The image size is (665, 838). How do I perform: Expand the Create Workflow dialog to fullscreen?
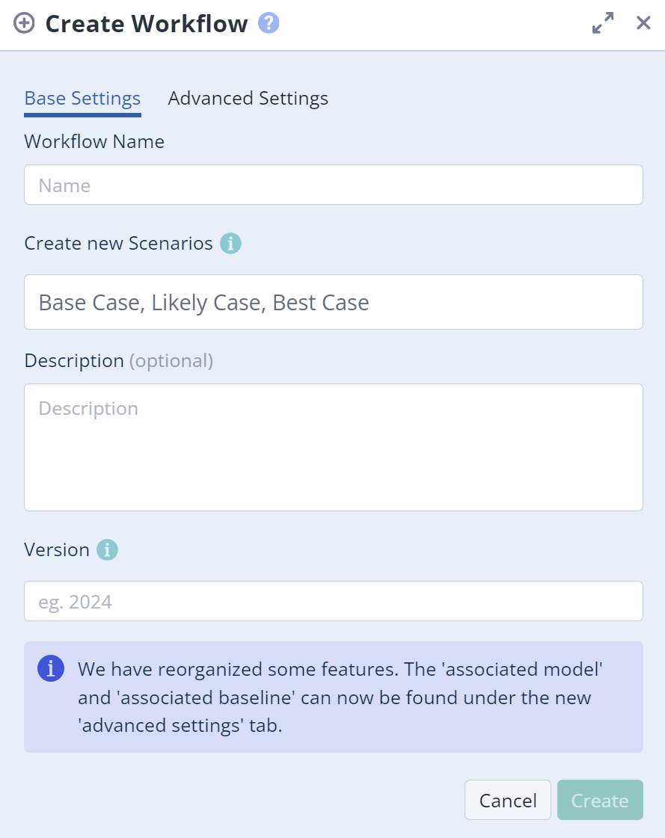[602, 23]
